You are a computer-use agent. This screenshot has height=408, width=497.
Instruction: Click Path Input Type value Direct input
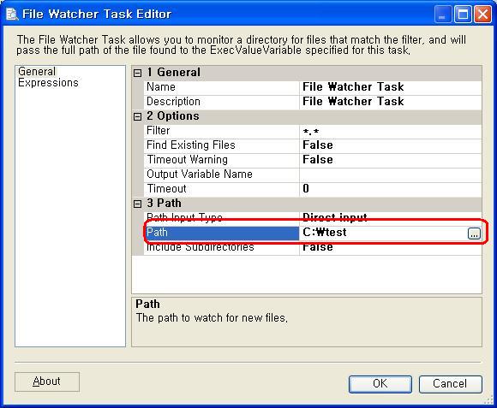click(x=390, y=218)
